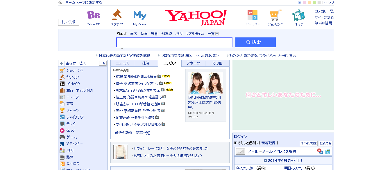
Task: Click the home icon beside ホームページに設定する
Action: (60, 3)
